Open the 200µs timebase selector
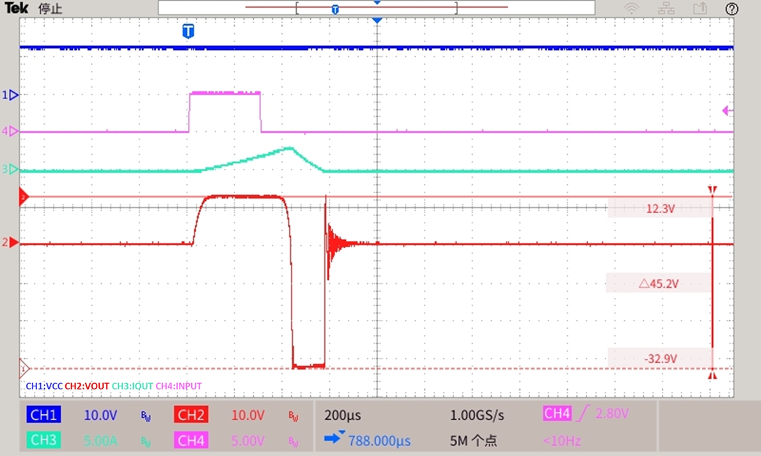Screen dimensions: 761x456 click(x=342, y=414)
